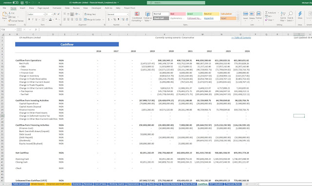Decrease indent icon

(x=77, y=19)
